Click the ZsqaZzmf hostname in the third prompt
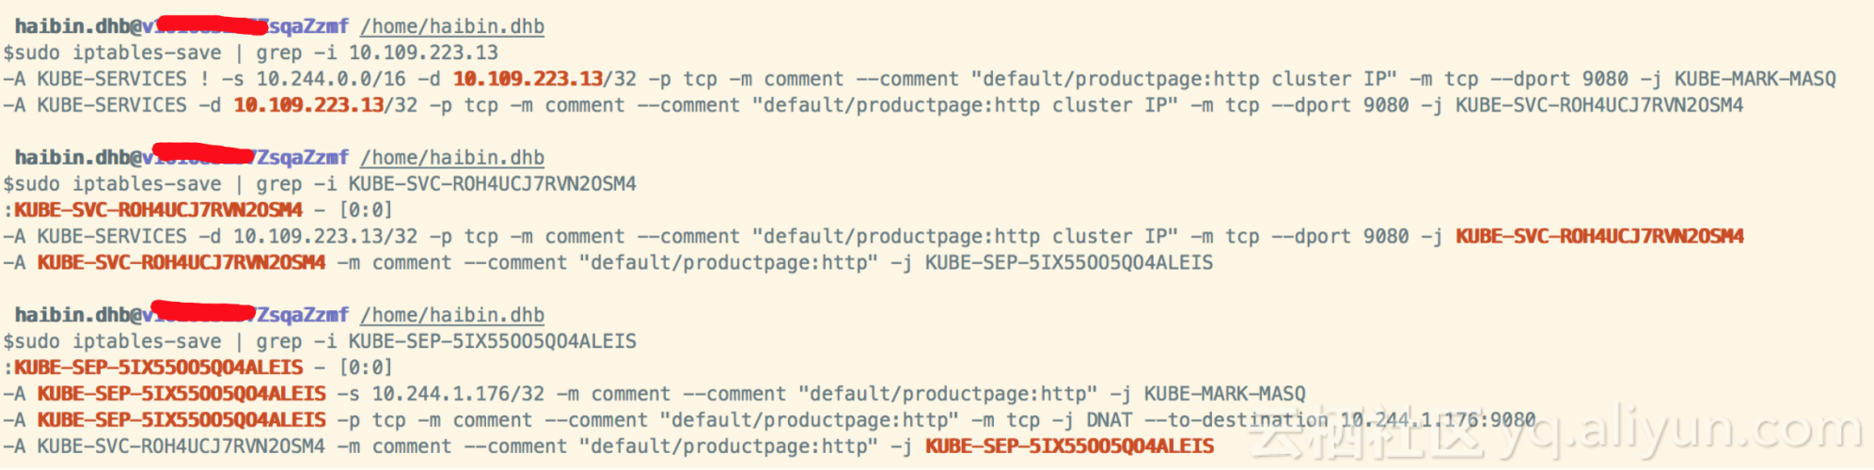 [x=303, y=315]
